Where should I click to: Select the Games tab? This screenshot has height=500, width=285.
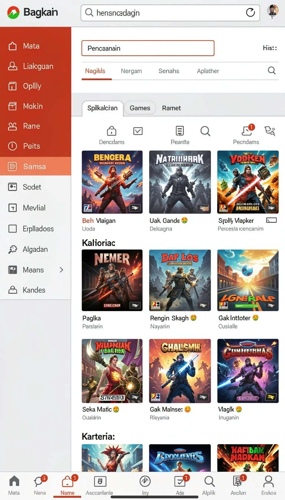tap(140, 108)
